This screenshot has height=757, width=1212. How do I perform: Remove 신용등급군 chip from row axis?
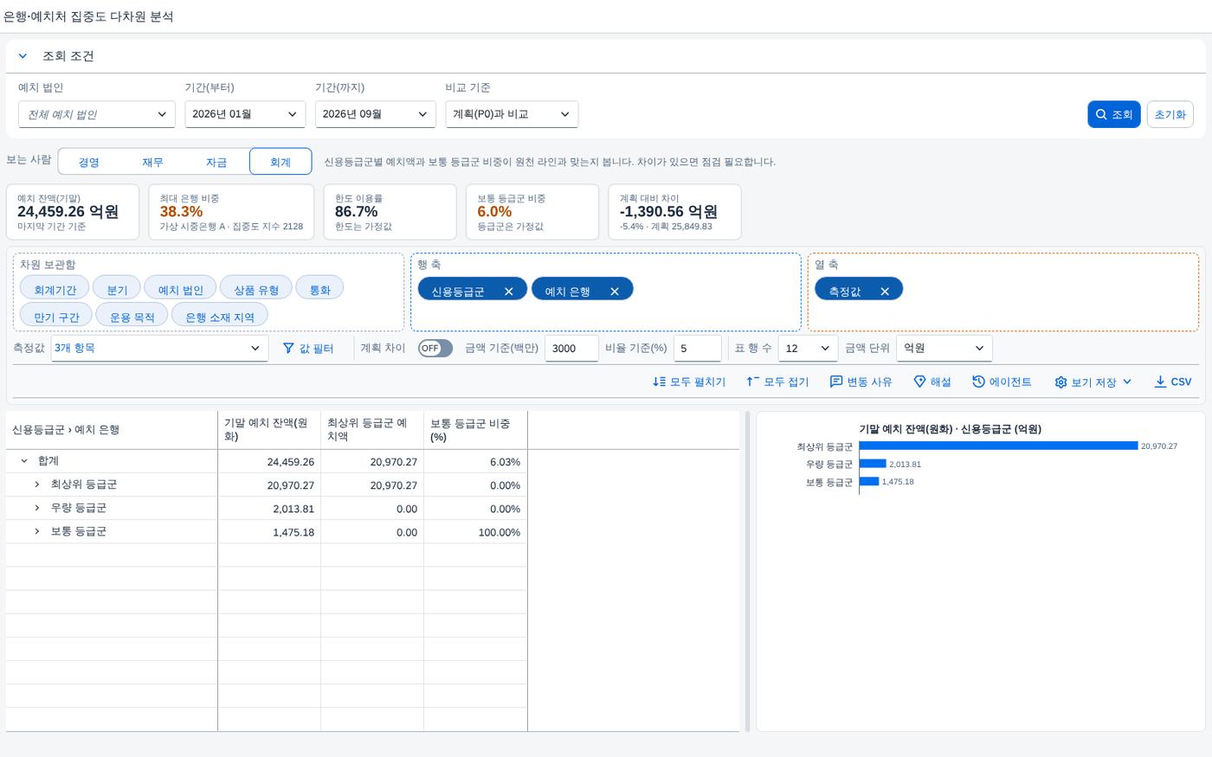[x=509, y=292]
